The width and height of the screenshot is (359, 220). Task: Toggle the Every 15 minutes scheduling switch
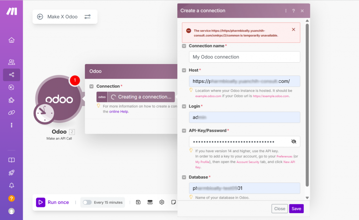87,203
